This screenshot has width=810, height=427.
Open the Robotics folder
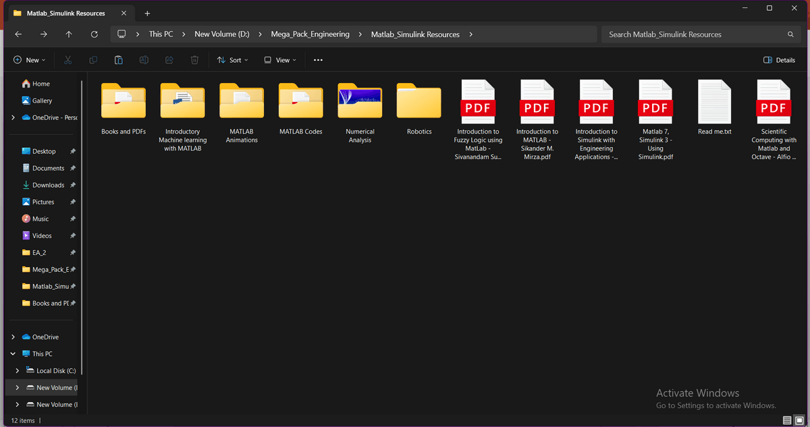point(418,108)
